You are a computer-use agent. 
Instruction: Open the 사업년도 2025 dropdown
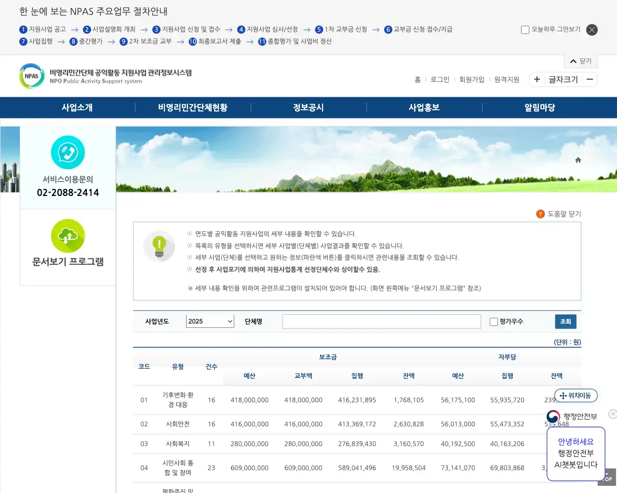pyautogui.click(x=210, y=322)
